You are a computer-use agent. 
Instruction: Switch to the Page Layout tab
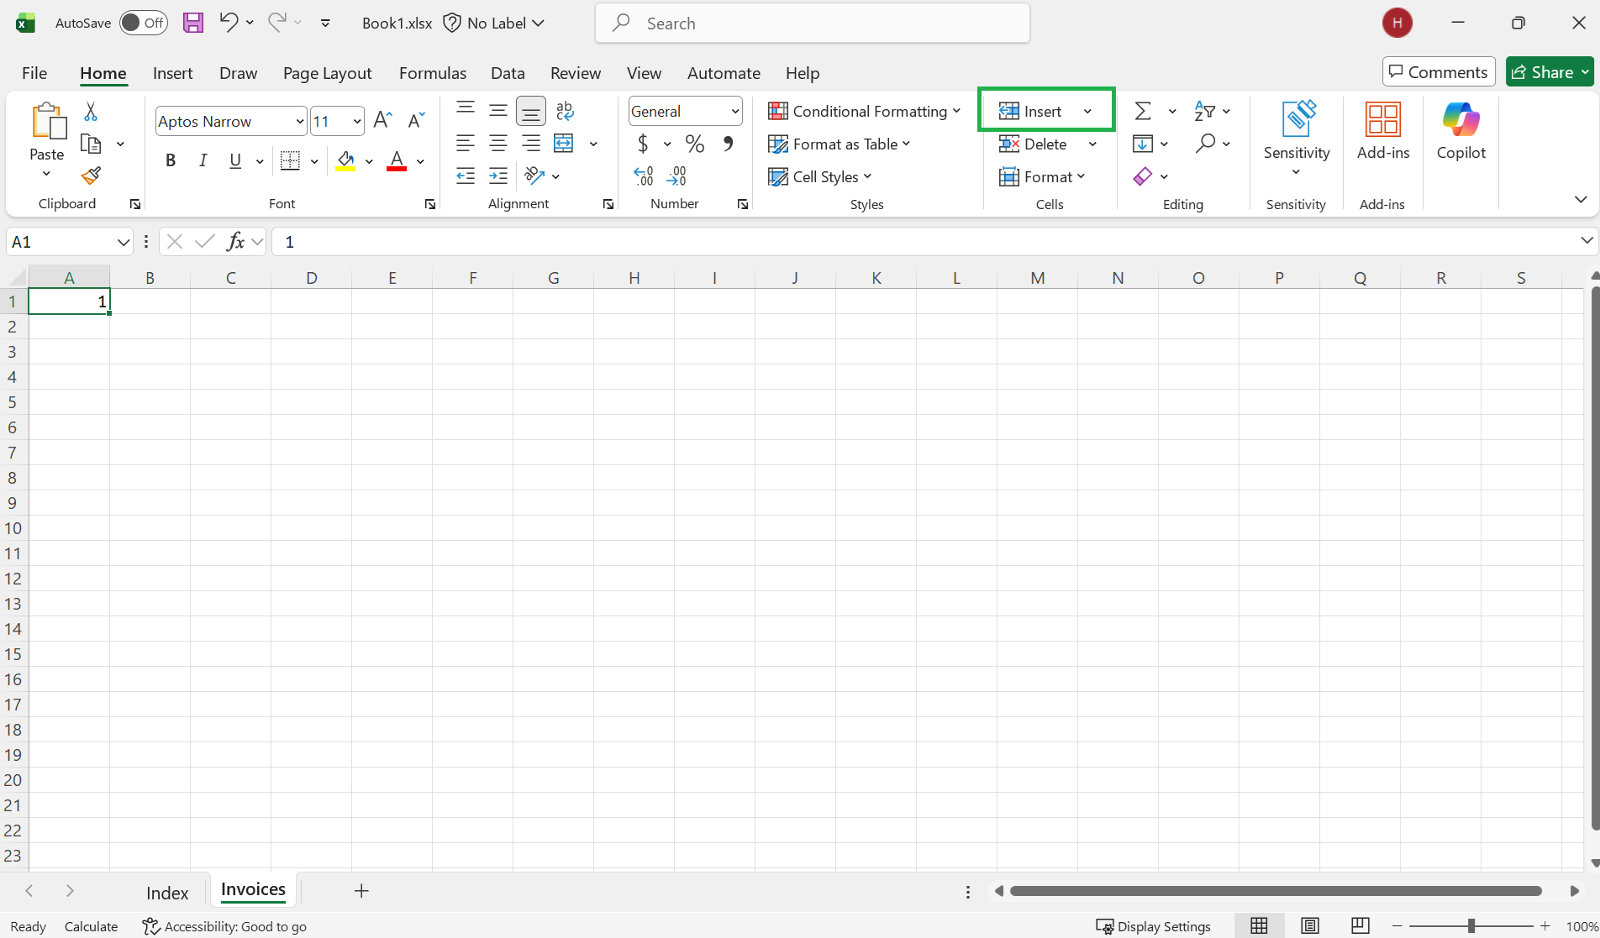pyautogui.click(x=327, y=73)
